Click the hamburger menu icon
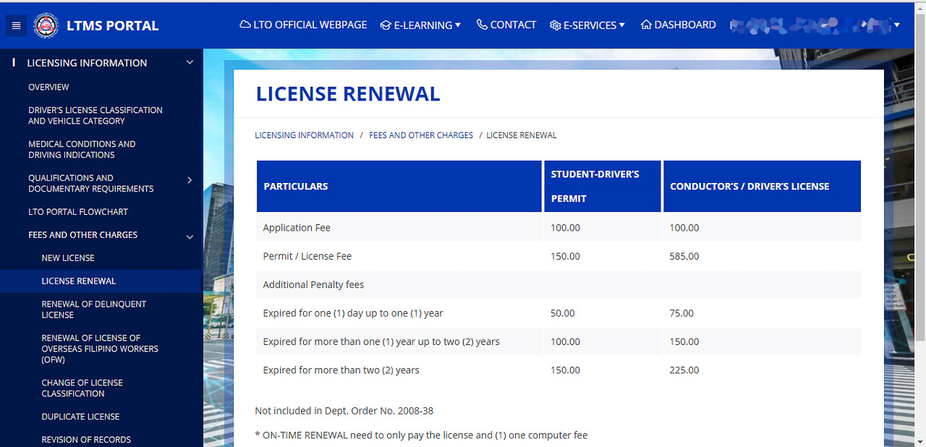 16,26
